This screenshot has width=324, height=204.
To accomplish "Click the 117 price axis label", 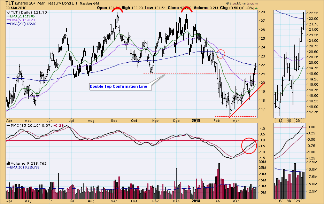I will point(262,109).
